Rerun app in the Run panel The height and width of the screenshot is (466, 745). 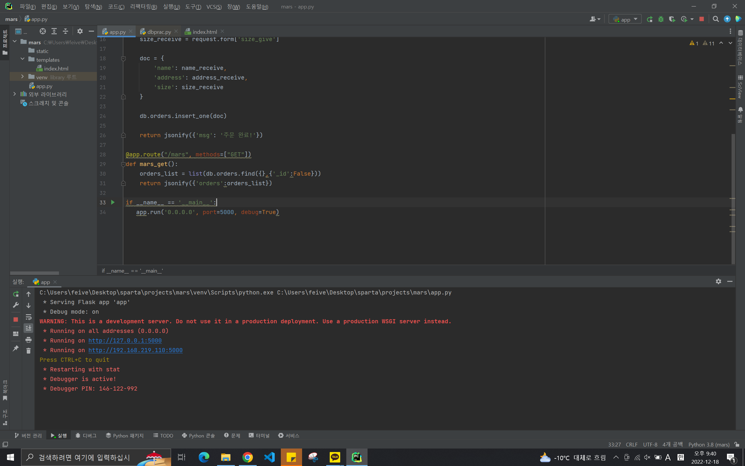[16, 294]
